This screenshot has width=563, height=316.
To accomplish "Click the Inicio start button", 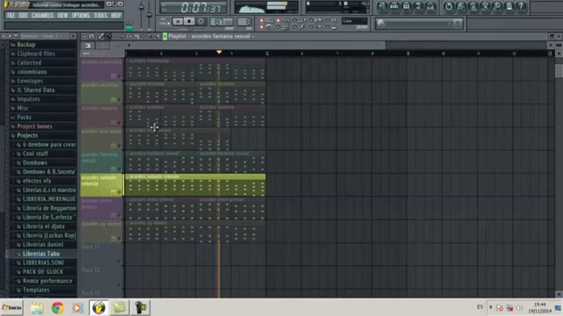I will (12, 308).
